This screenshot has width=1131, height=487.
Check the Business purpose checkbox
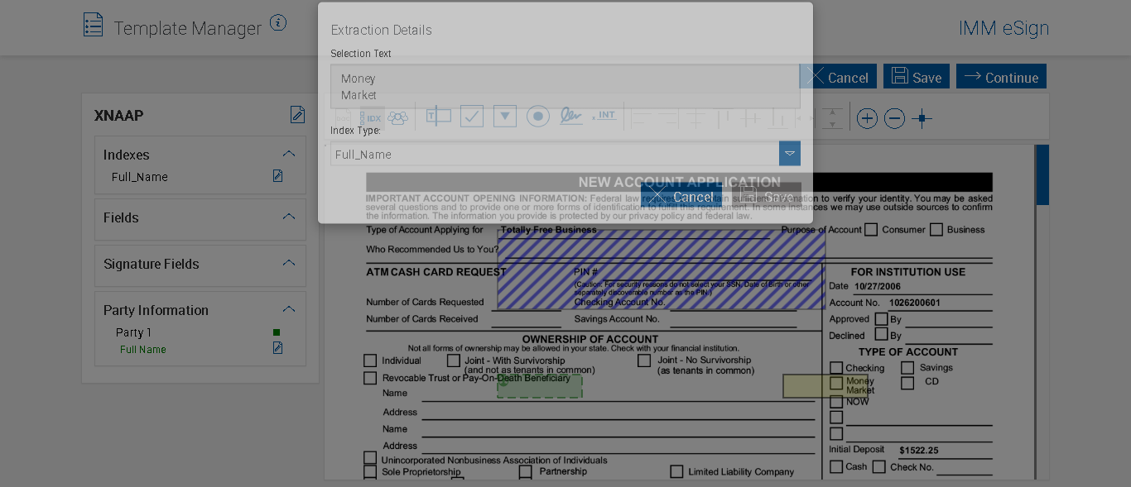pos(936,230)
